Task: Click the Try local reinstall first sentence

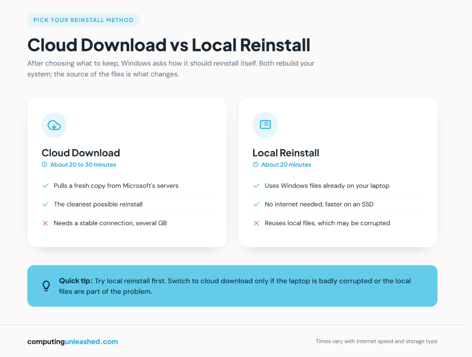Action: pos(130,281)
